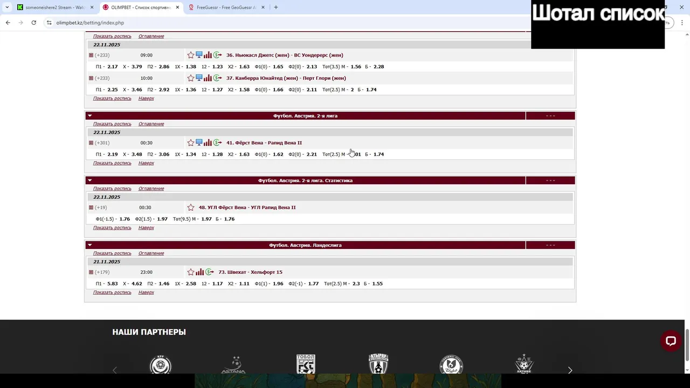Open the live chat support bubble
This screenshot has width=690, height=388.
(x=671, y=341)
